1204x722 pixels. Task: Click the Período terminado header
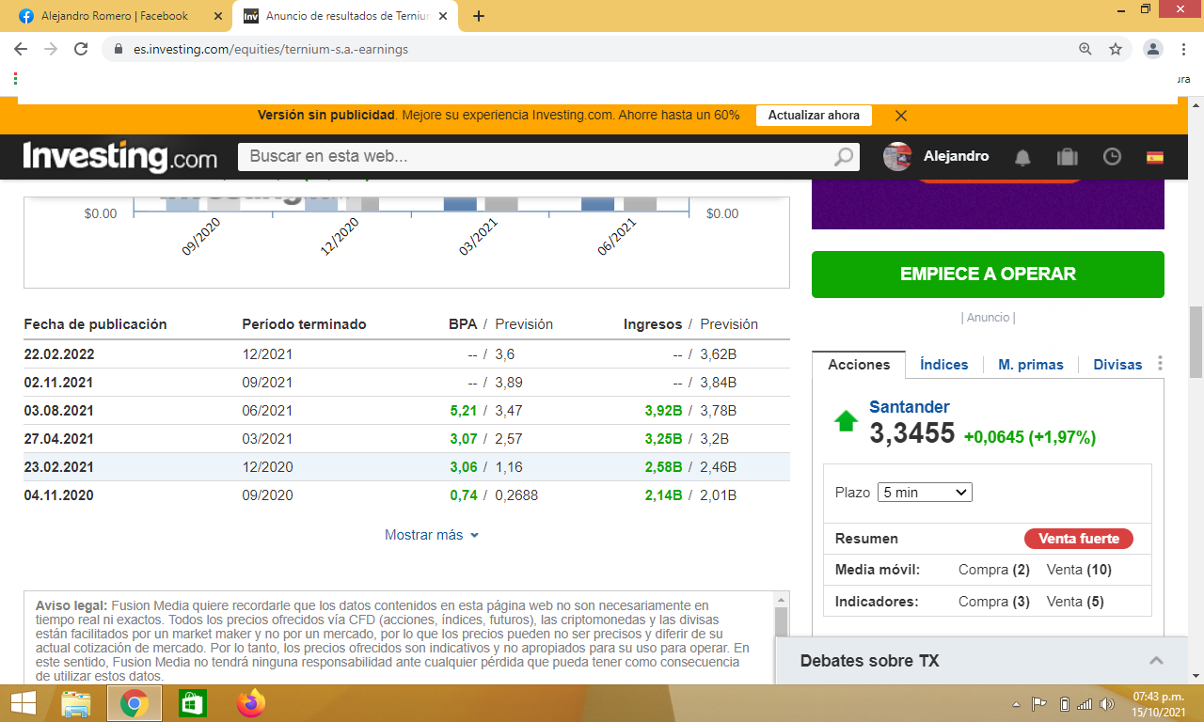click(304, 324)
